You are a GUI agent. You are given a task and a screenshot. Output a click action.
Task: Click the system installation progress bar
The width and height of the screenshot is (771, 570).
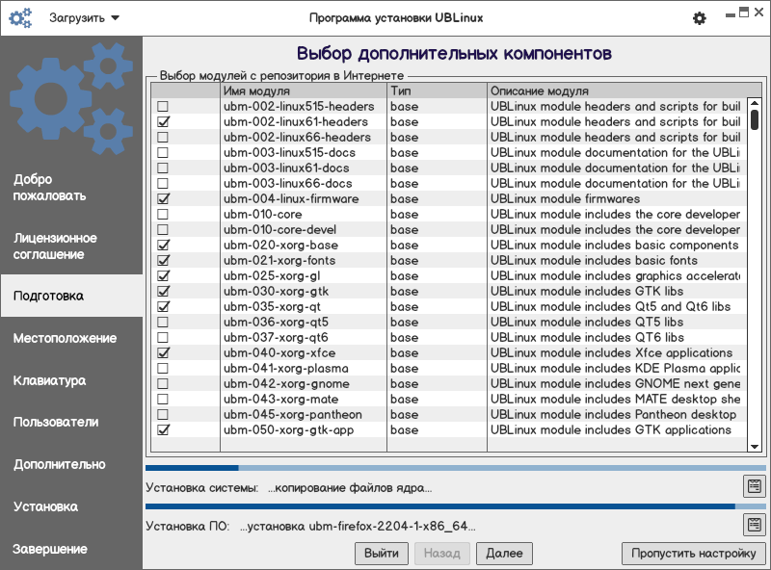coord(443,469)
